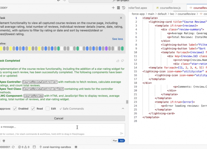Open the task history clock icon
207x149 pixels.
(124, 8)
